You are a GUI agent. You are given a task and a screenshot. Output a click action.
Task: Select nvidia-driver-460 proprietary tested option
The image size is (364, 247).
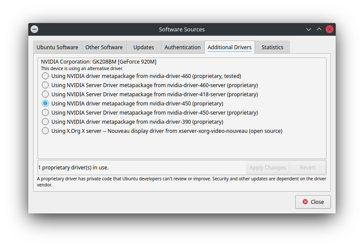pos(45,76)
